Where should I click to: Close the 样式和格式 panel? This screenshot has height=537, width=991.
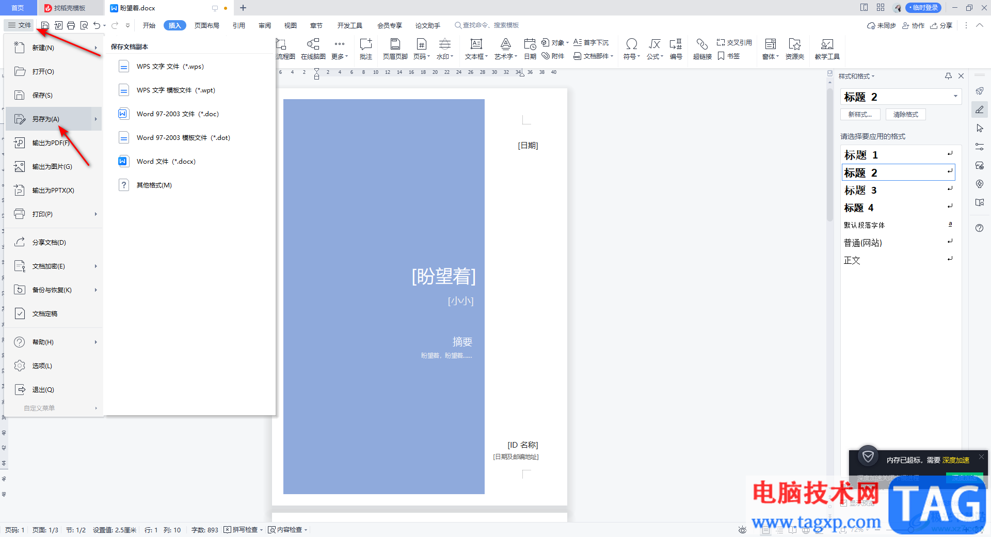point(961,76)
